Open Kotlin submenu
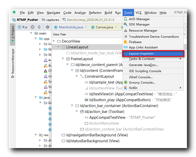Image resolution: width=196 pixels, height=157 pixels. 153,88
